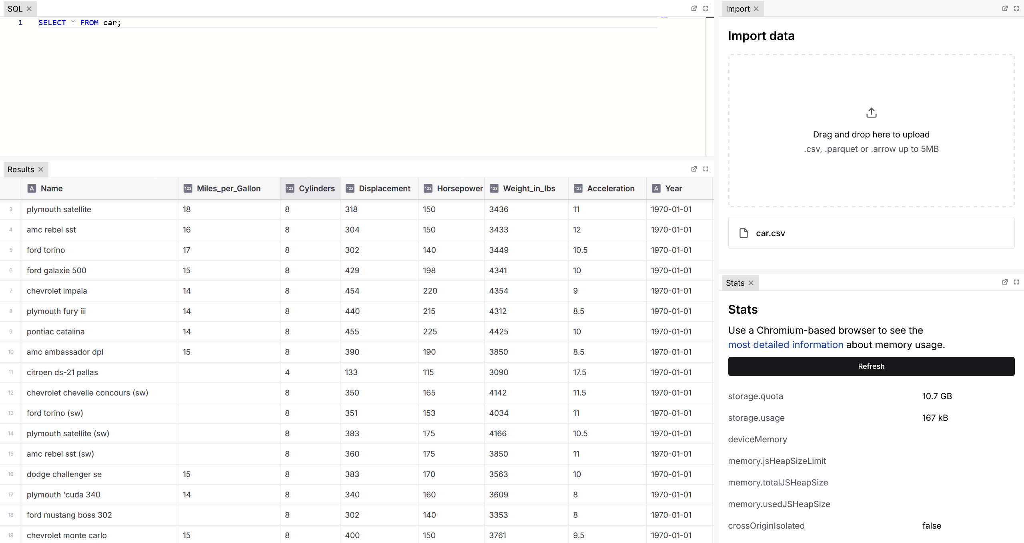
Task: Close the SQL tab
Action: [29, 8]
